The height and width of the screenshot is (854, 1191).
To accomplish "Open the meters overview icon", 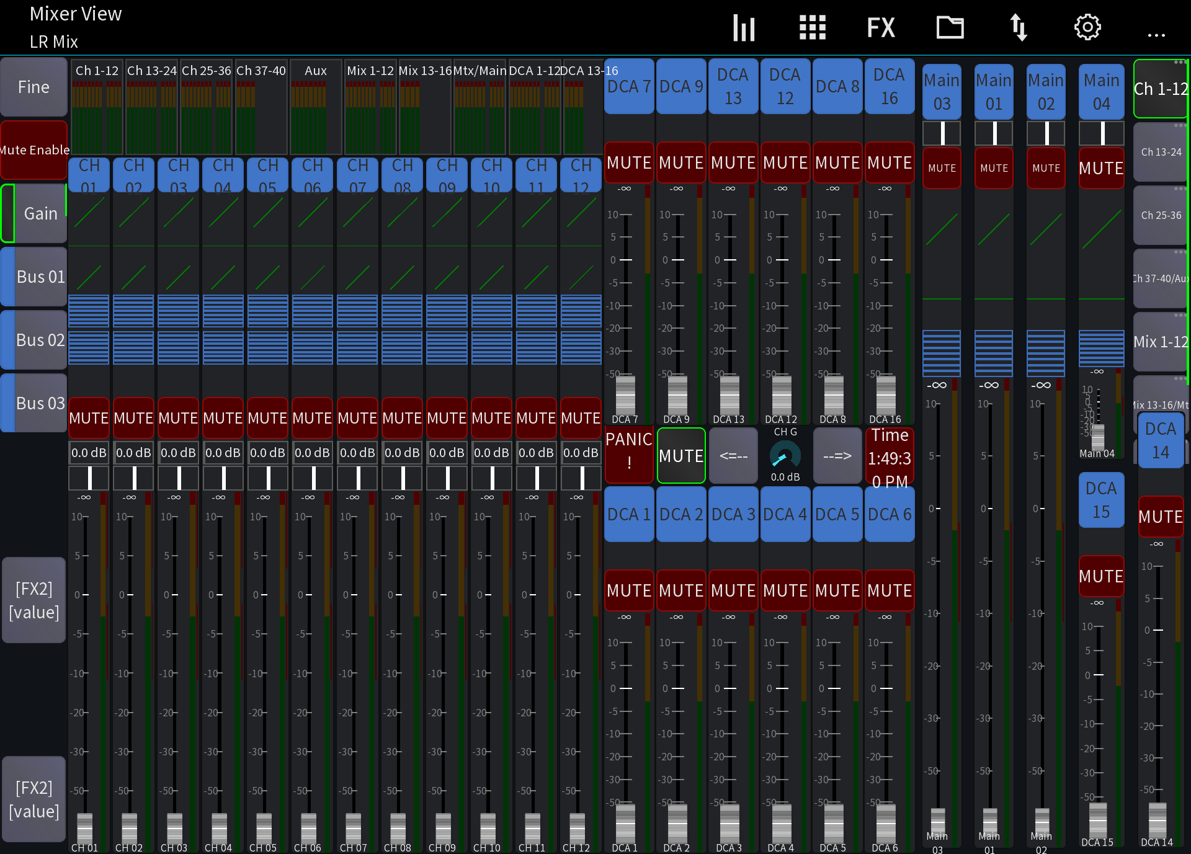I will point(744,27).
